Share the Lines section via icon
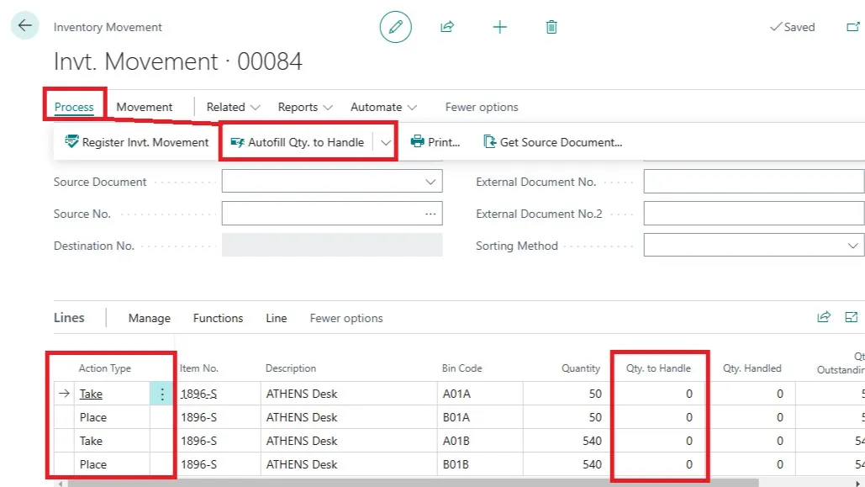The width and height of the screenshot is (865, 487). (x=824, y=317)
